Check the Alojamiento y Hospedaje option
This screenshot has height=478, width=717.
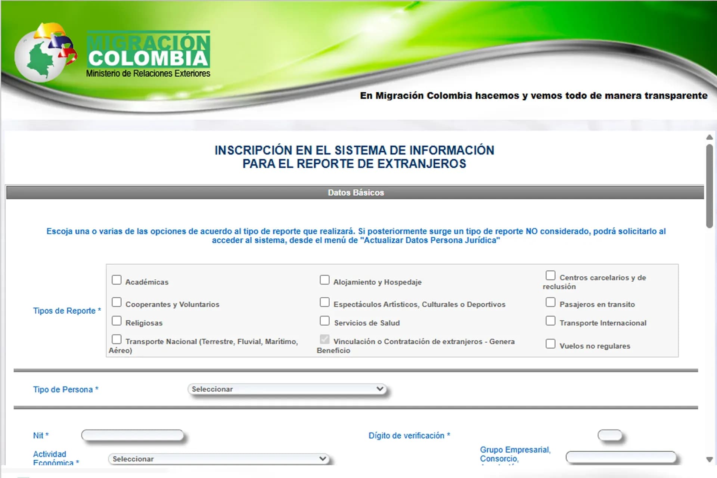(x=325, y=280)
